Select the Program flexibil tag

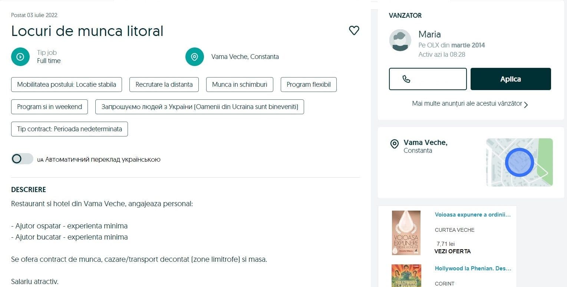[309, 85]
